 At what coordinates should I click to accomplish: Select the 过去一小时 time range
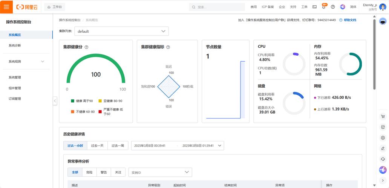coord(75,146)
